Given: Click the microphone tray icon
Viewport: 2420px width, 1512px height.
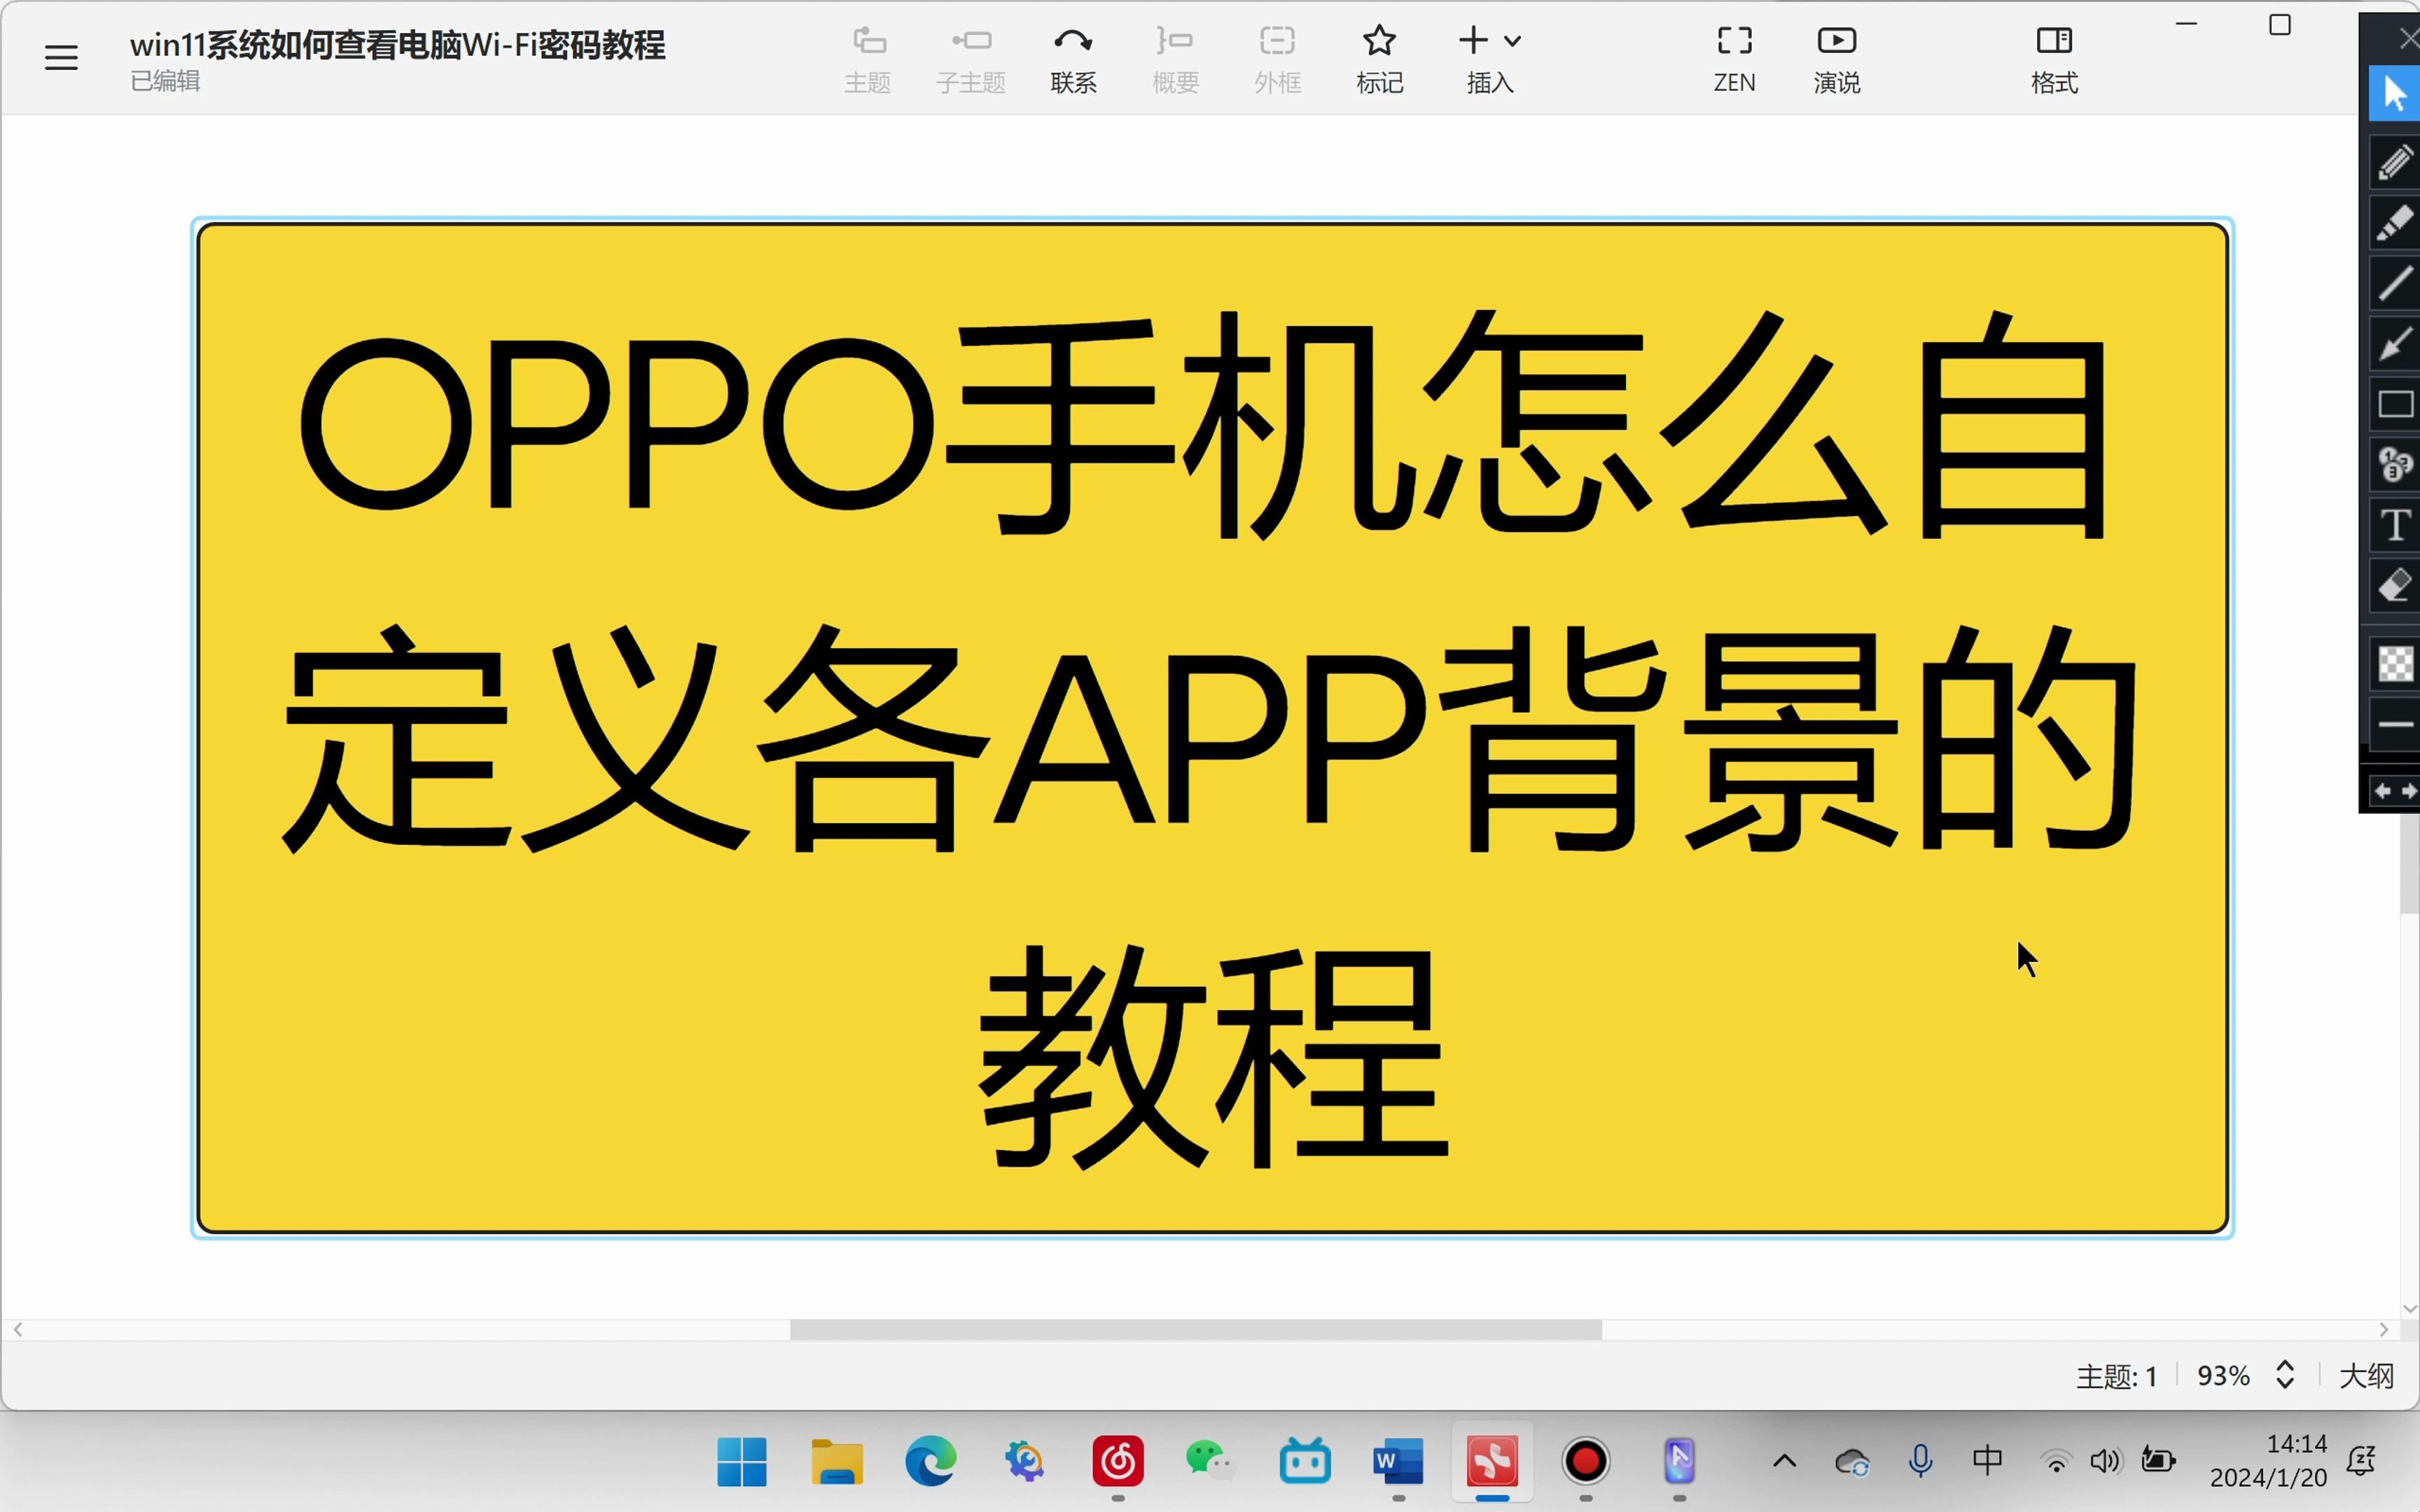Looking at the screenshot, I should [x=1920, y=1462].
